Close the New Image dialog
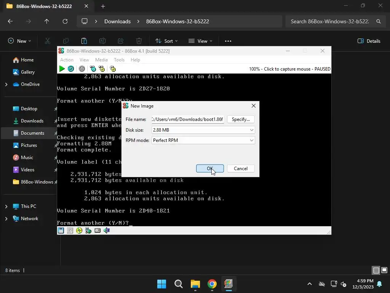 253,106
